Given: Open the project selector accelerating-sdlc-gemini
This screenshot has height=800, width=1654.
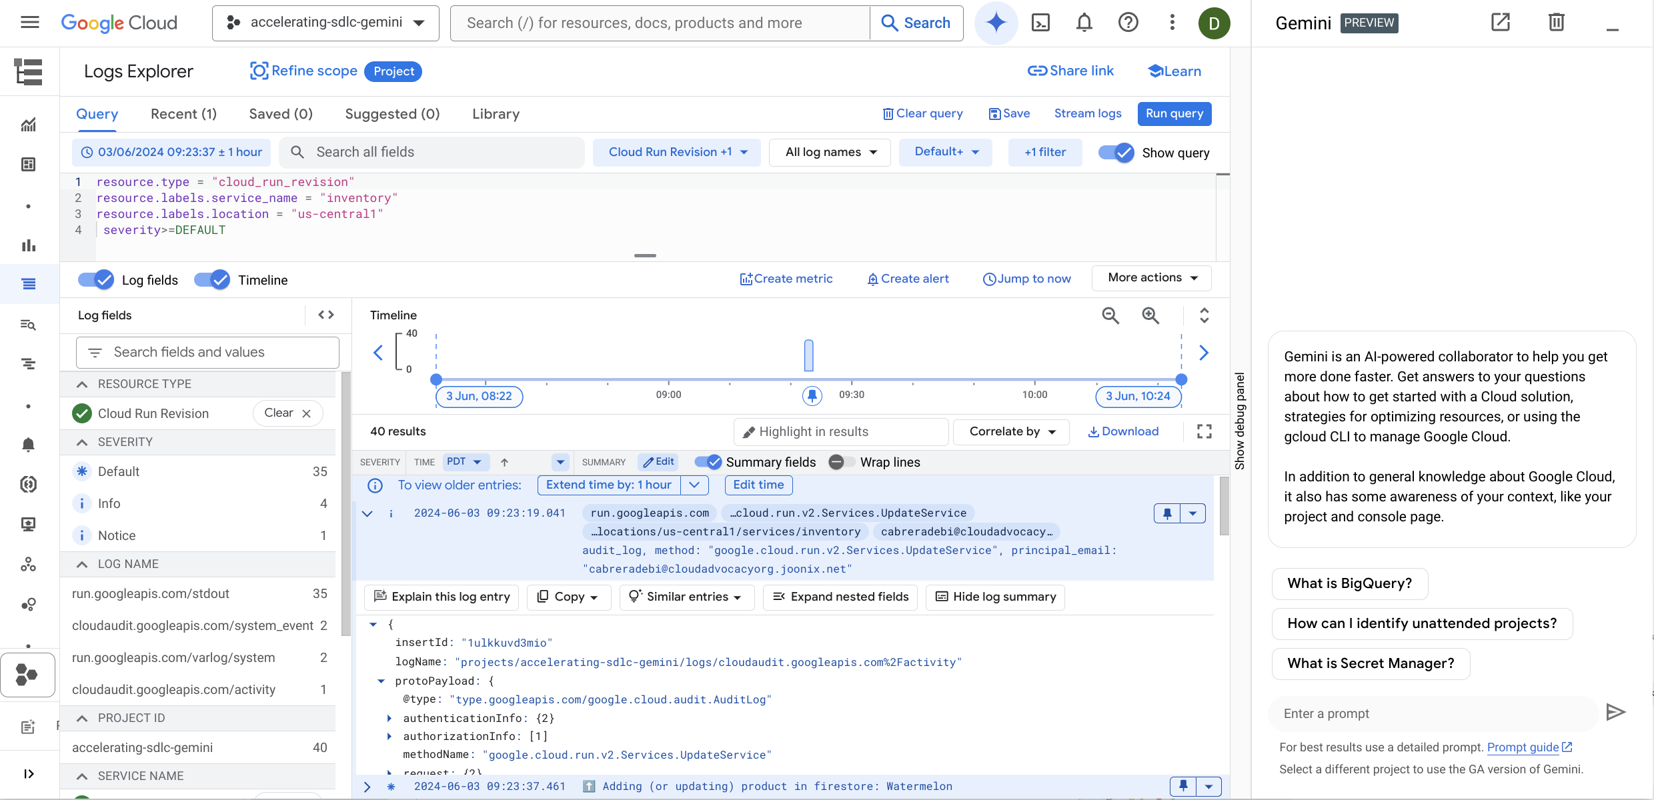Looking at the screenshot, I should [325, 23].
